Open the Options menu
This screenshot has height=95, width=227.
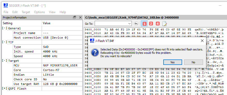click(39, 12)
